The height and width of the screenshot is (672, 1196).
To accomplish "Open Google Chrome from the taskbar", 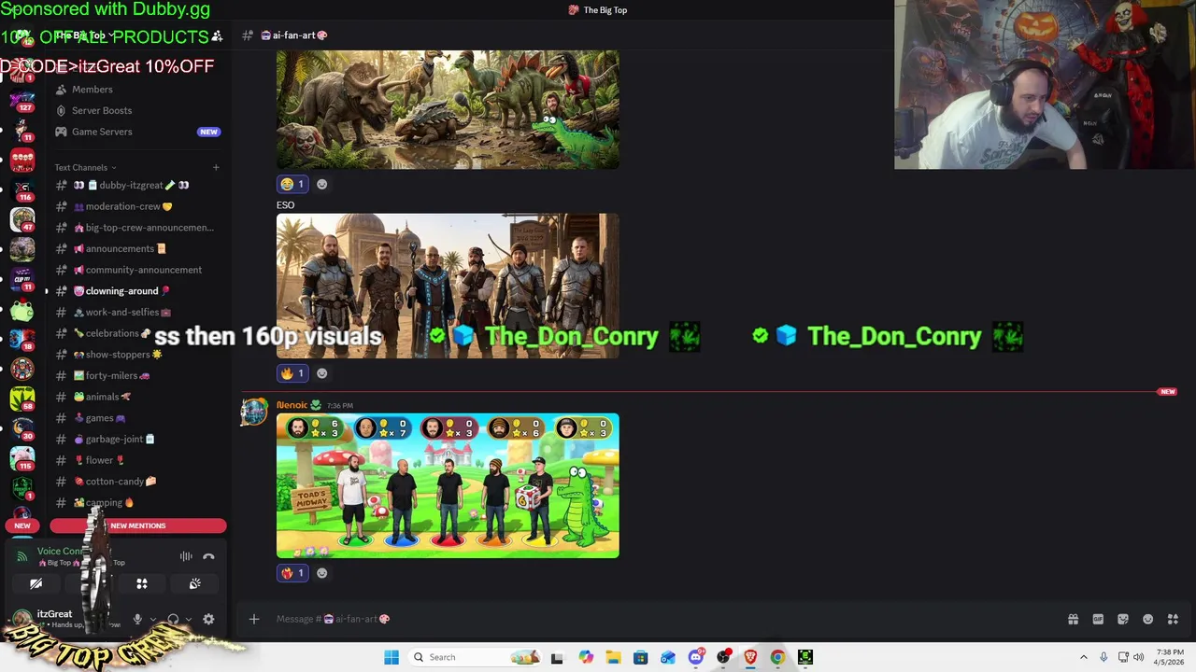I will [777, 657].
